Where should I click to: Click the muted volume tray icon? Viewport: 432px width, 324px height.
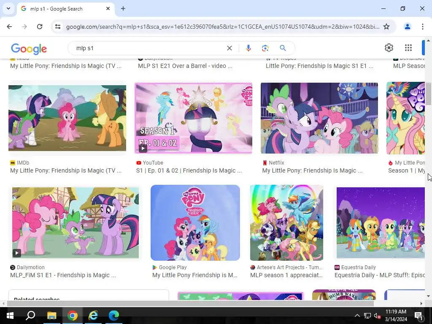click(378, 316)
